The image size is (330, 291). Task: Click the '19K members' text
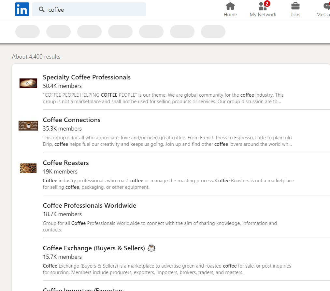tap(60, 172)
